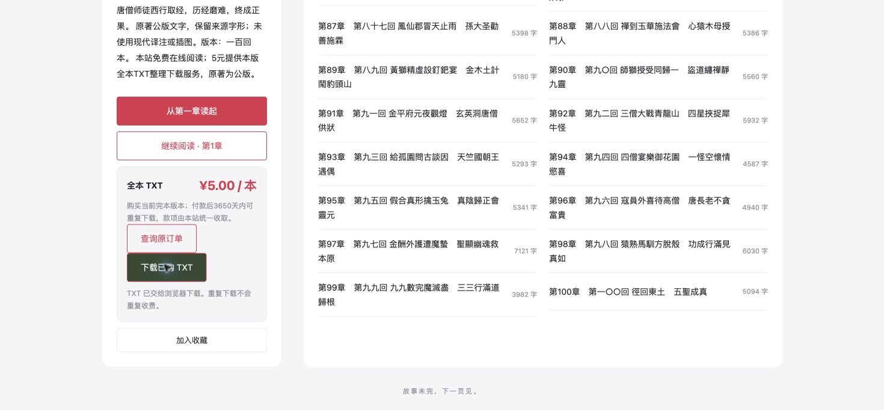Open chapter 第87章 鳳仙郡冒天止雨

(x=428, y=34)
